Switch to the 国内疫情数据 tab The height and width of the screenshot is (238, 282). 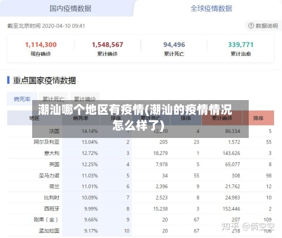(x=70, y=8)
